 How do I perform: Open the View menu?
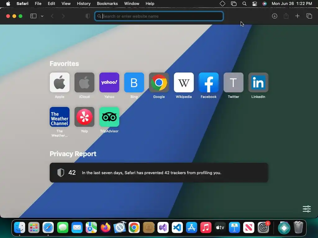pyautogui.click(x=66, y=4)
